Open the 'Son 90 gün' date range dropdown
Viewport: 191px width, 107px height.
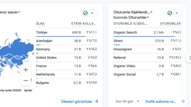[x=127, y=101]
